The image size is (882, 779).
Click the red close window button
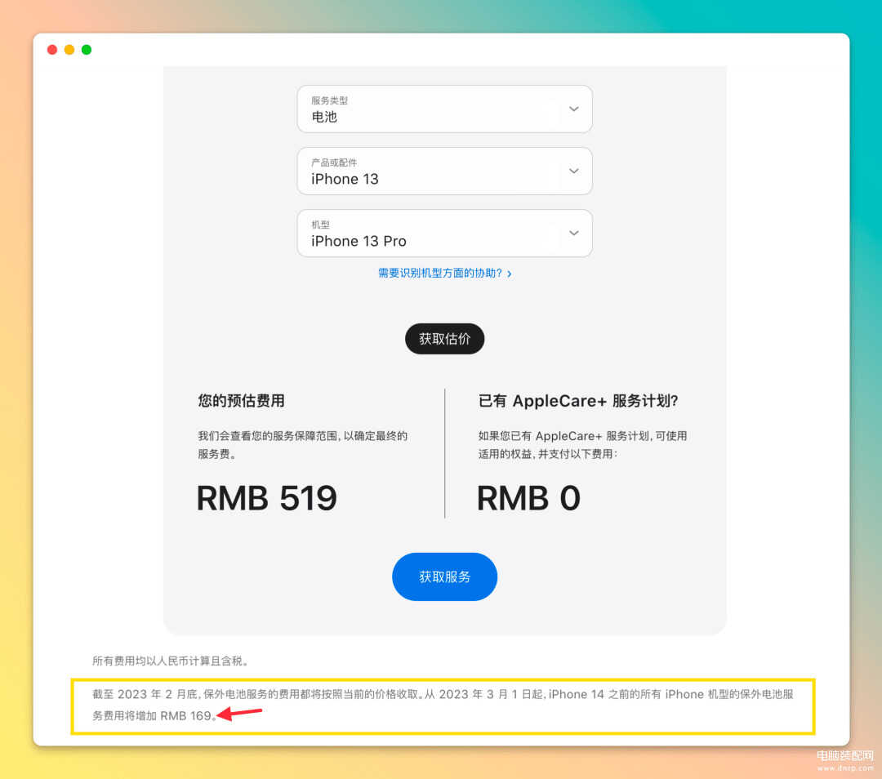(x=52, y=50)
